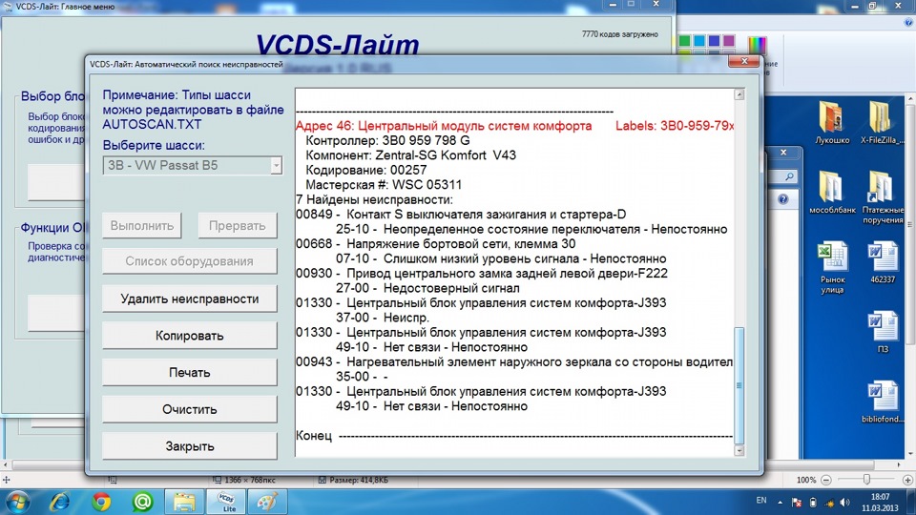Switch to Paint taskbar button
The height and width of the screenshot is (515, 916).
(x=267, y=503)
